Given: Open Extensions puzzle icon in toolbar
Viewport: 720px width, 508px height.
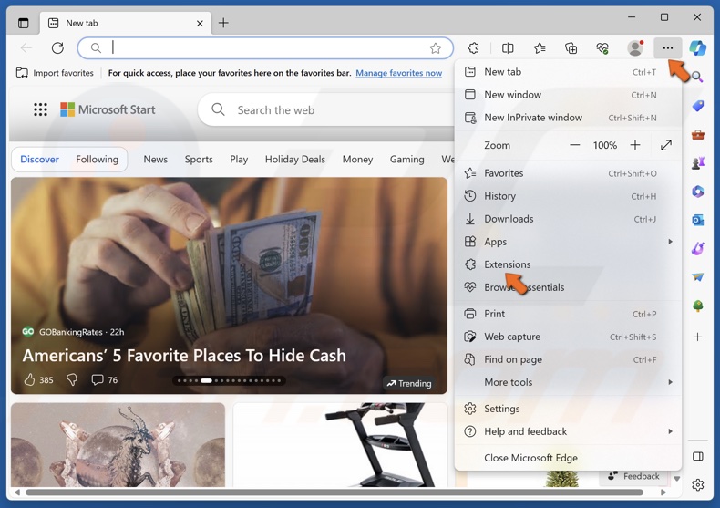Looking at the screenshot, I should pos(473,47).
